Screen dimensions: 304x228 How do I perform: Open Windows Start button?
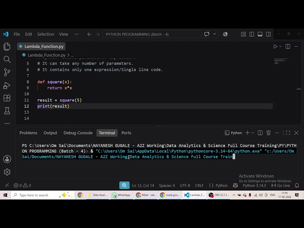(5, 195)
